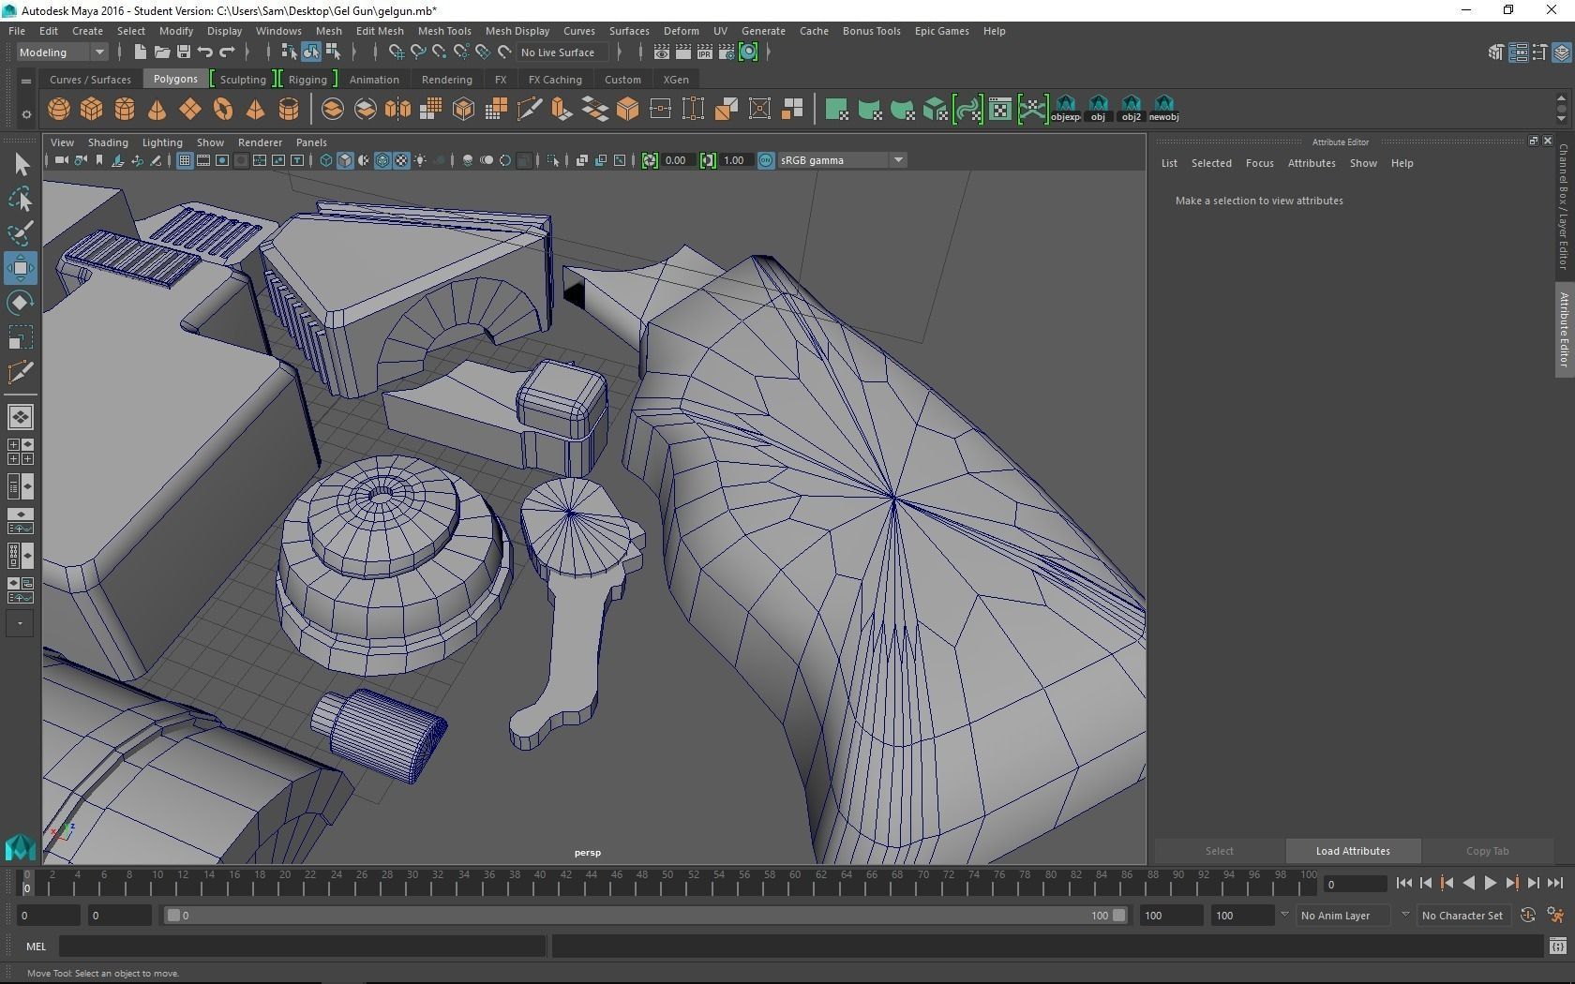Click the Load Attributes button
This screenshot has height=984, width=1575.
(x=1353, y=851)
